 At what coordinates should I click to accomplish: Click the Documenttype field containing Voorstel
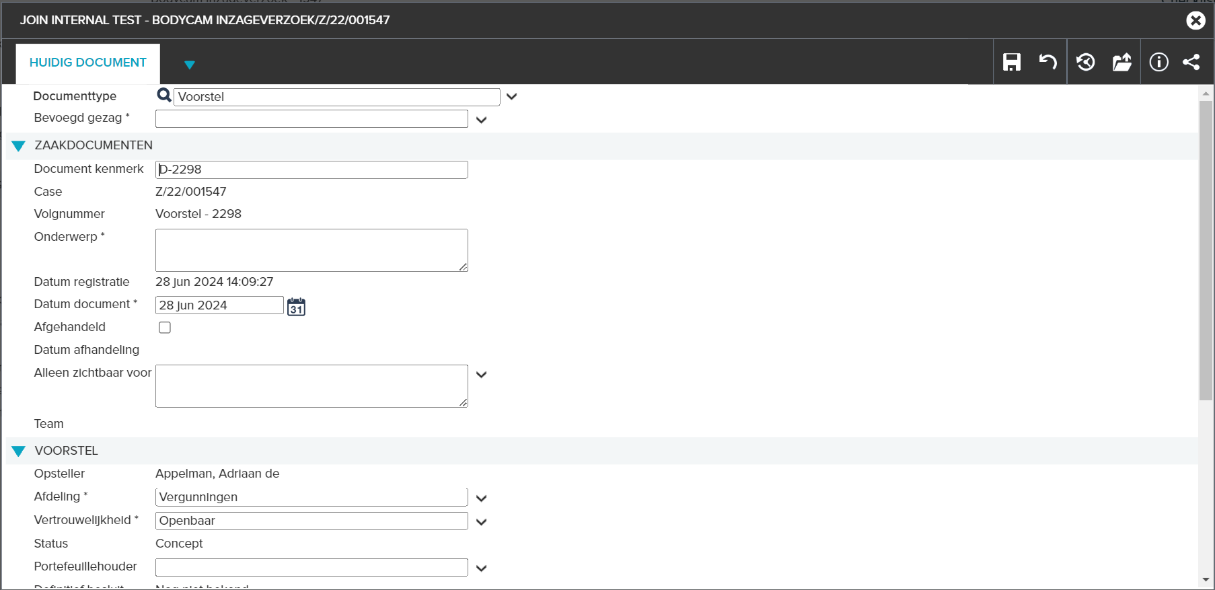337,97
